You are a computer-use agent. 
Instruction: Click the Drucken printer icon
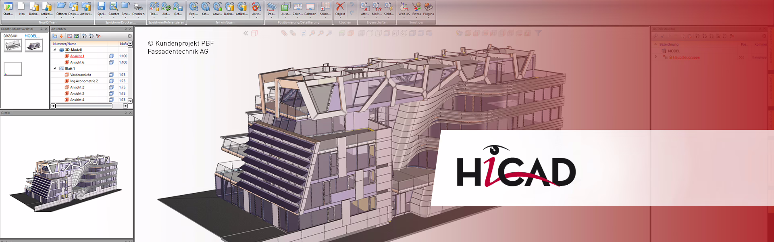pos(138,8)
